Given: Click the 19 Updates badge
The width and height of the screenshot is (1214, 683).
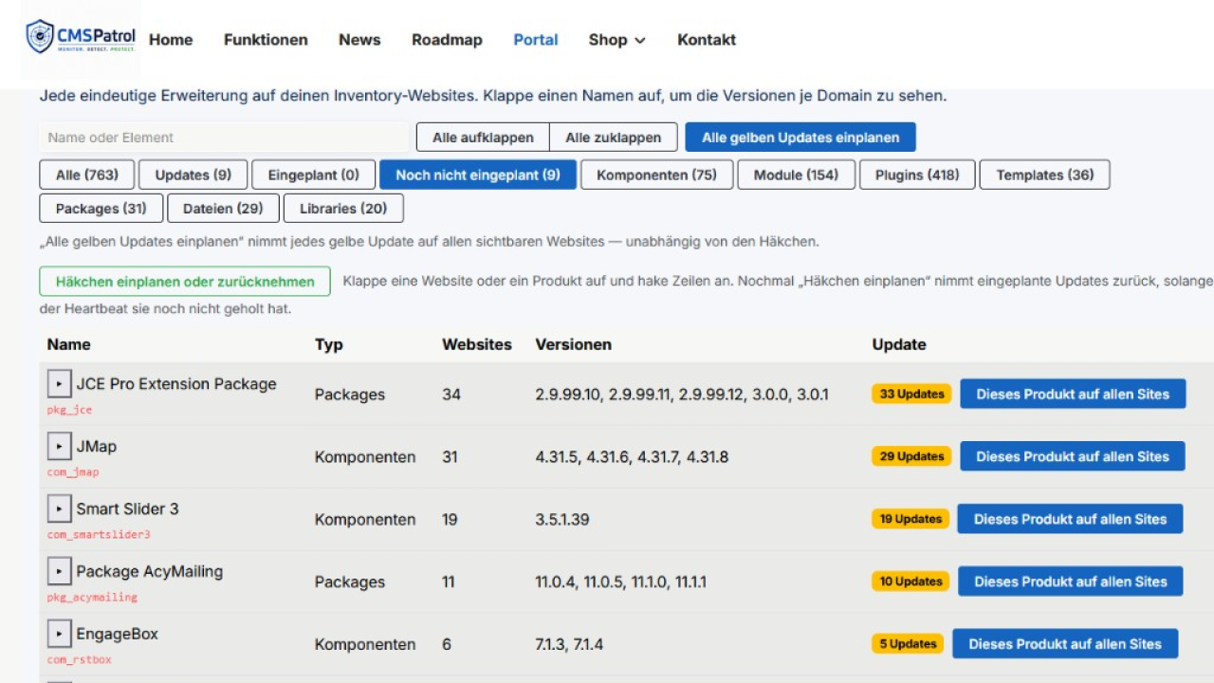Looking at the screenshot, I should (910, 519).
